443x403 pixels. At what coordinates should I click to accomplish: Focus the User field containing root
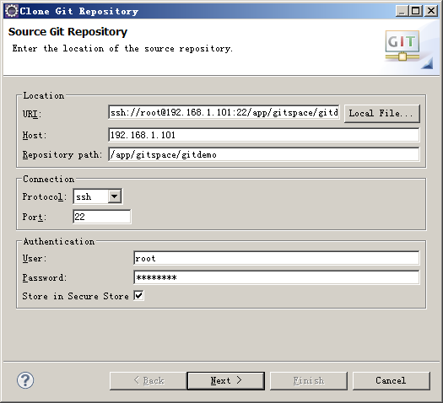pyautogui.click(x=277, y=258)
